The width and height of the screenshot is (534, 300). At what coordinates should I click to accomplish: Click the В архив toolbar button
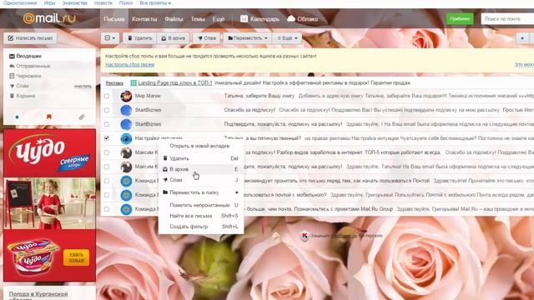173,38
